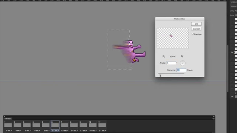Open frame 6 delay dropdown (0.1 sec.)
Image resolution: width=237 pixels, height=133 pixels.
pos(55,130)
